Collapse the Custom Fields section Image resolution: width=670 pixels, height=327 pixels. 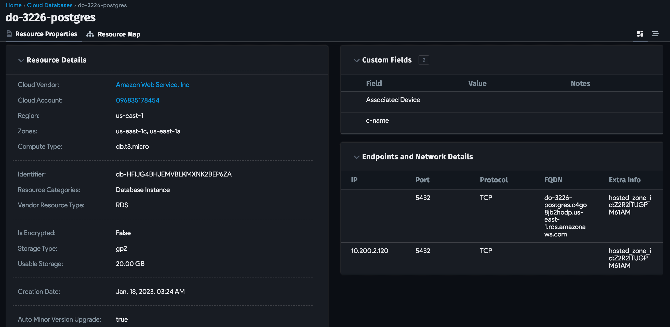[356, 60]
